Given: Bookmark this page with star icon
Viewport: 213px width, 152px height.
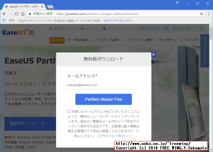Looking at the screenshot, I should tap(202, 14).
